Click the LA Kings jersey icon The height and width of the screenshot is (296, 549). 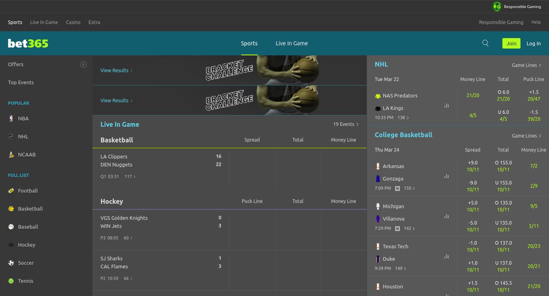coord(378,108)
